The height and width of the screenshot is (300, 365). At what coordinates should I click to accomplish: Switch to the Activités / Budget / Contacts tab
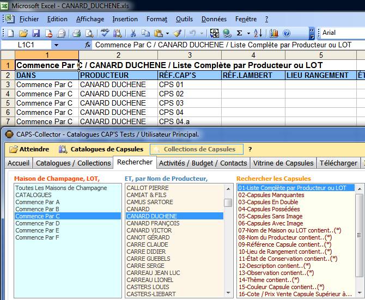tap(203, 163)
